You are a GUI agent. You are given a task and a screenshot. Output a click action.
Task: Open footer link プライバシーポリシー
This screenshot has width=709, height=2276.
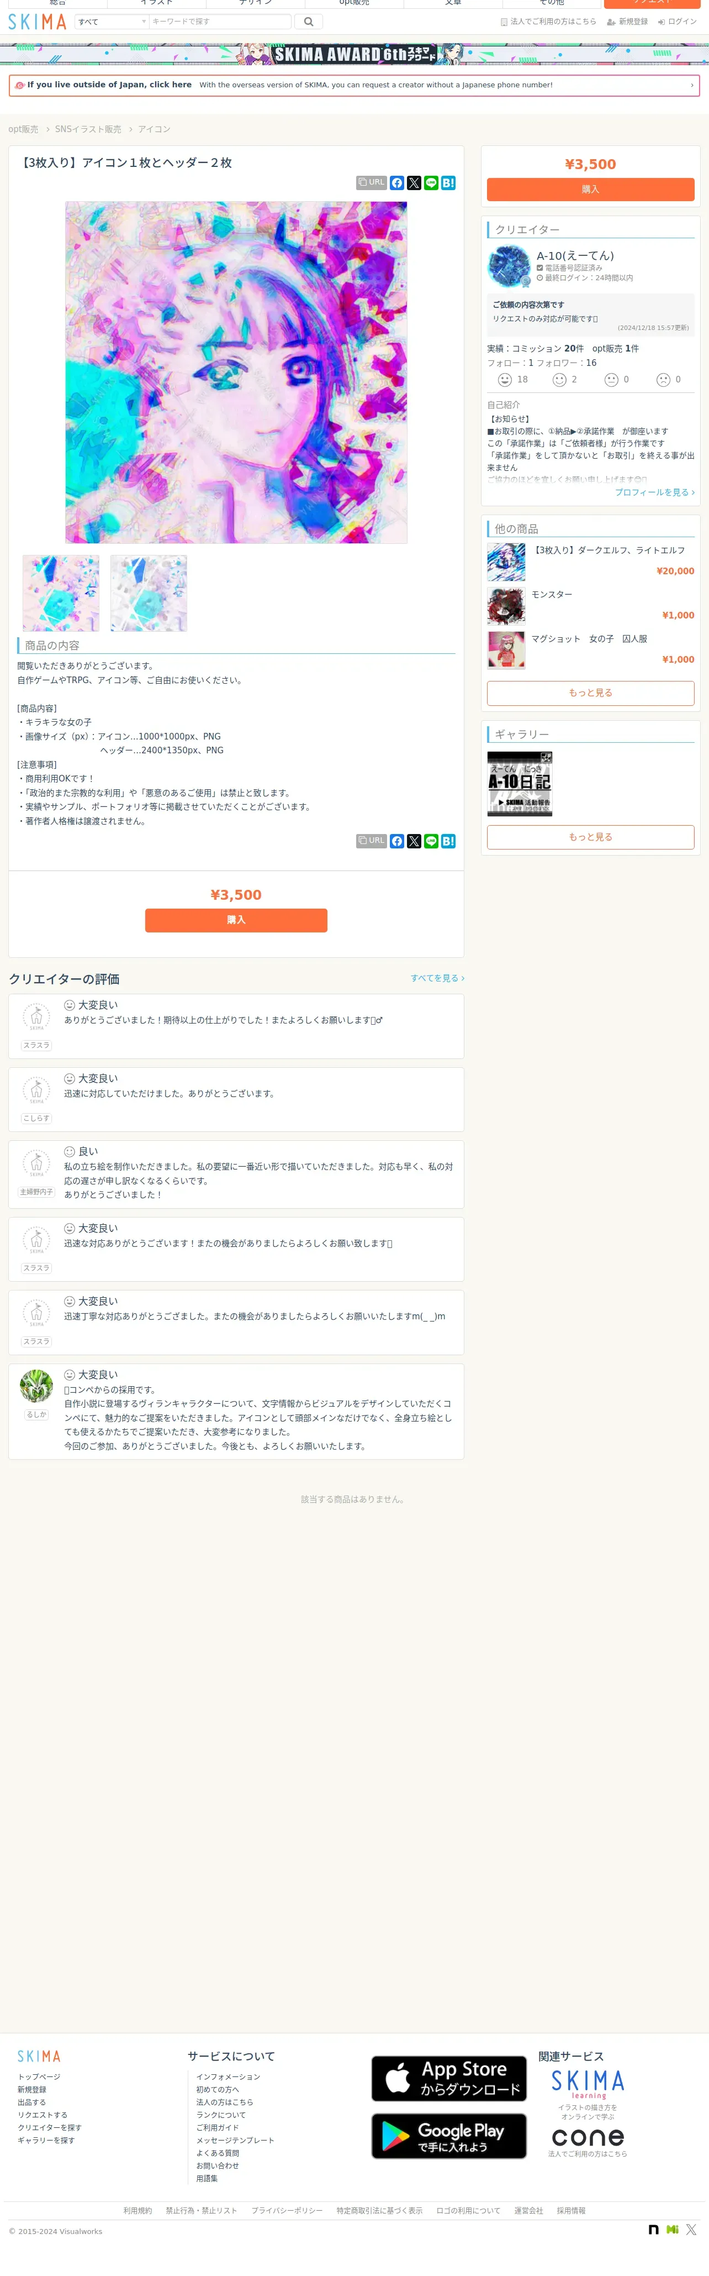pyautogui.click(x=287, y=2211)
